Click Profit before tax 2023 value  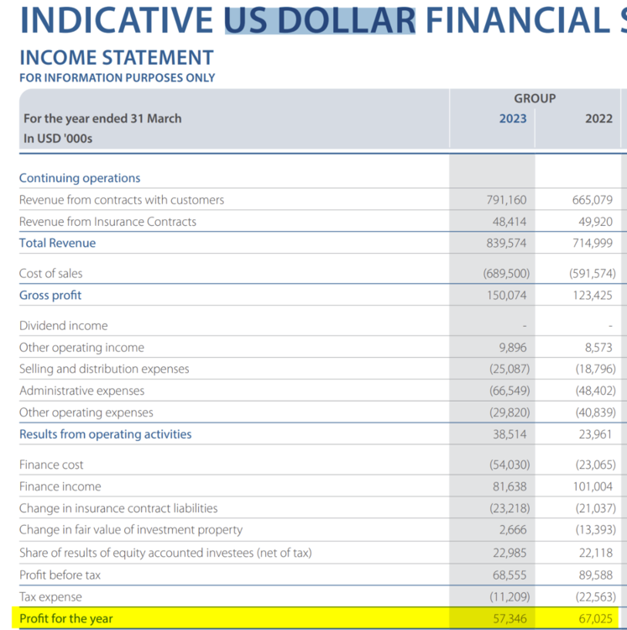click(509, 575)
